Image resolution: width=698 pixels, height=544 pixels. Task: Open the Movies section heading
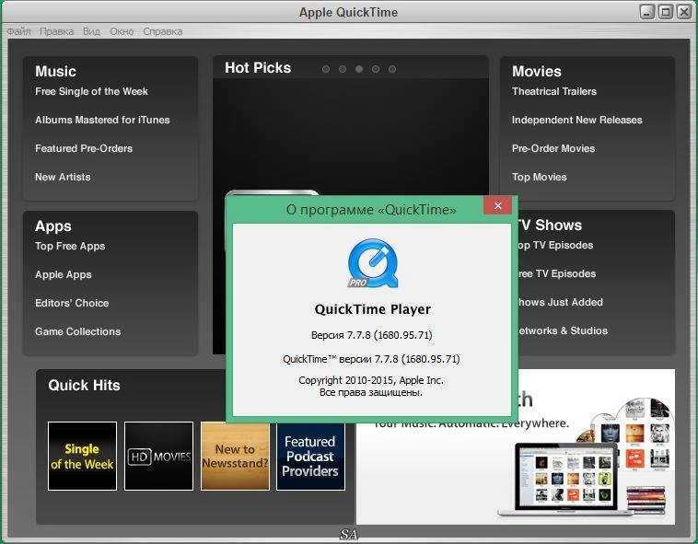point(537,71)
